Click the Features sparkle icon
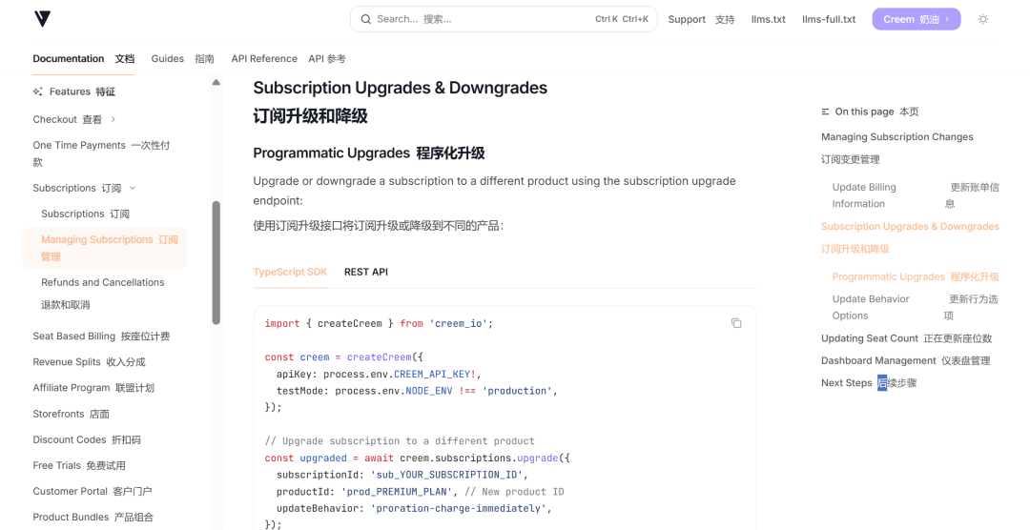 (x=38, y=92)
